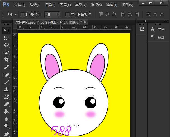Enable the 自动选择 checkbox
The width and height of the screenshot is (170, 137).
pos(22,14)
